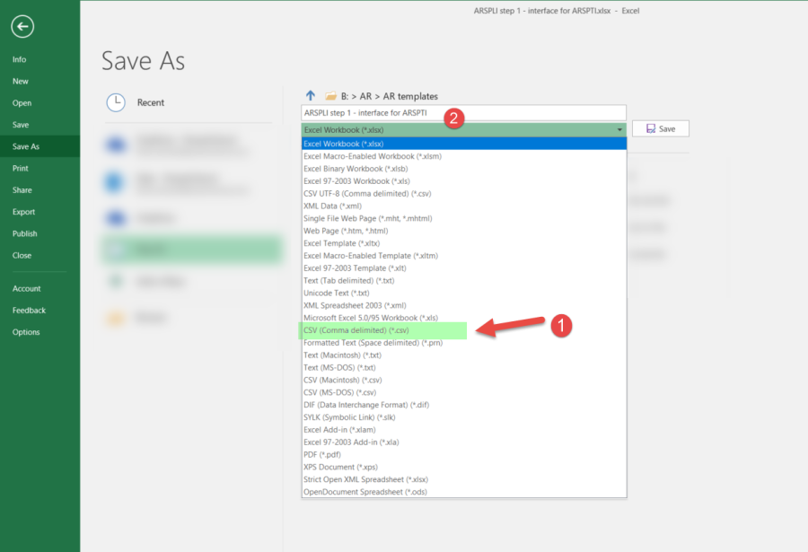Go to the Print section
The height and width of the screenshot is (552, 808).
[20, 169]
